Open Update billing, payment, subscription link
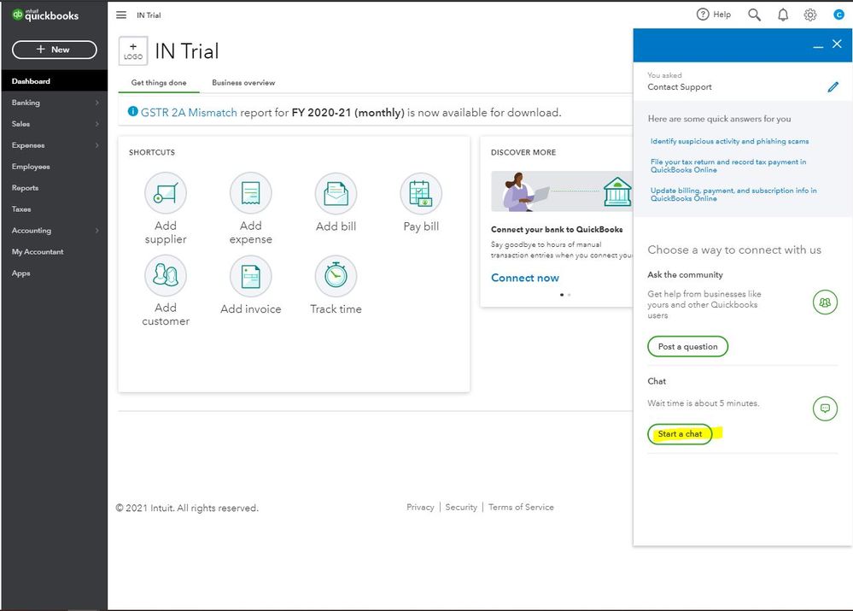 pyautogui.click(x=733, y=195)
